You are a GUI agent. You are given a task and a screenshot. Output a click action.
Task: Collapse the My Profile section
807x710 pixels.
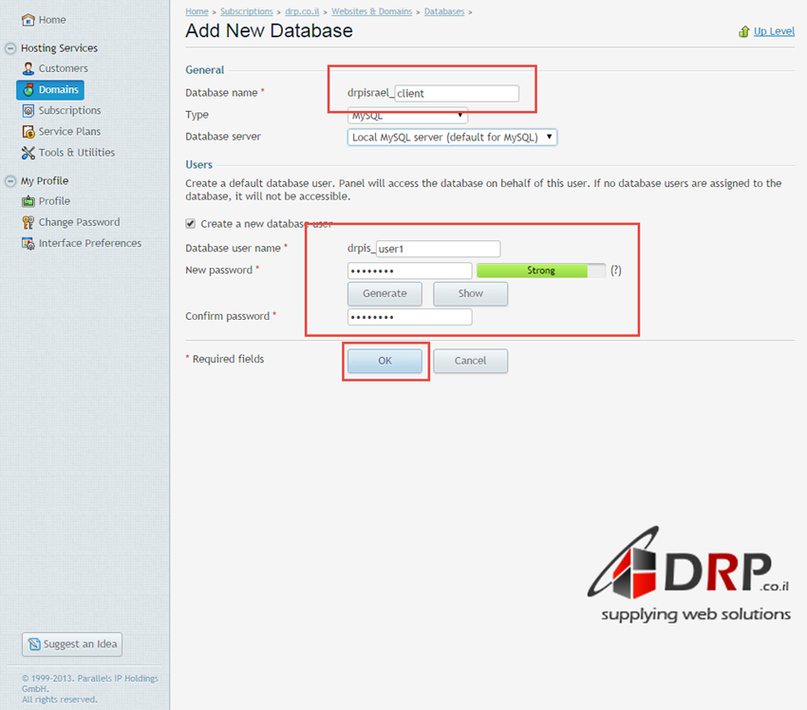(10, 181)
